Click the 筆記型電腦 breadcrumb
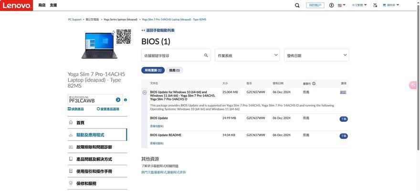Screen dimensions: 420x191 click(x=92, y=20)
